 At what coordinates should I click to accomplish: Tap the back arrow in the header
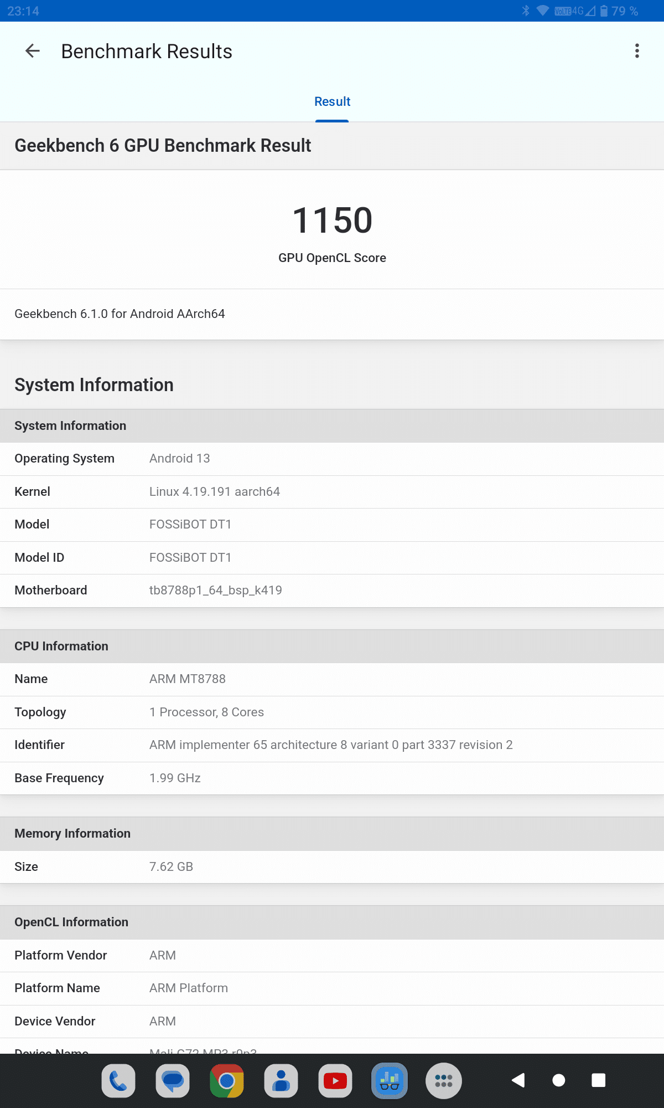[x=33, y=51]
